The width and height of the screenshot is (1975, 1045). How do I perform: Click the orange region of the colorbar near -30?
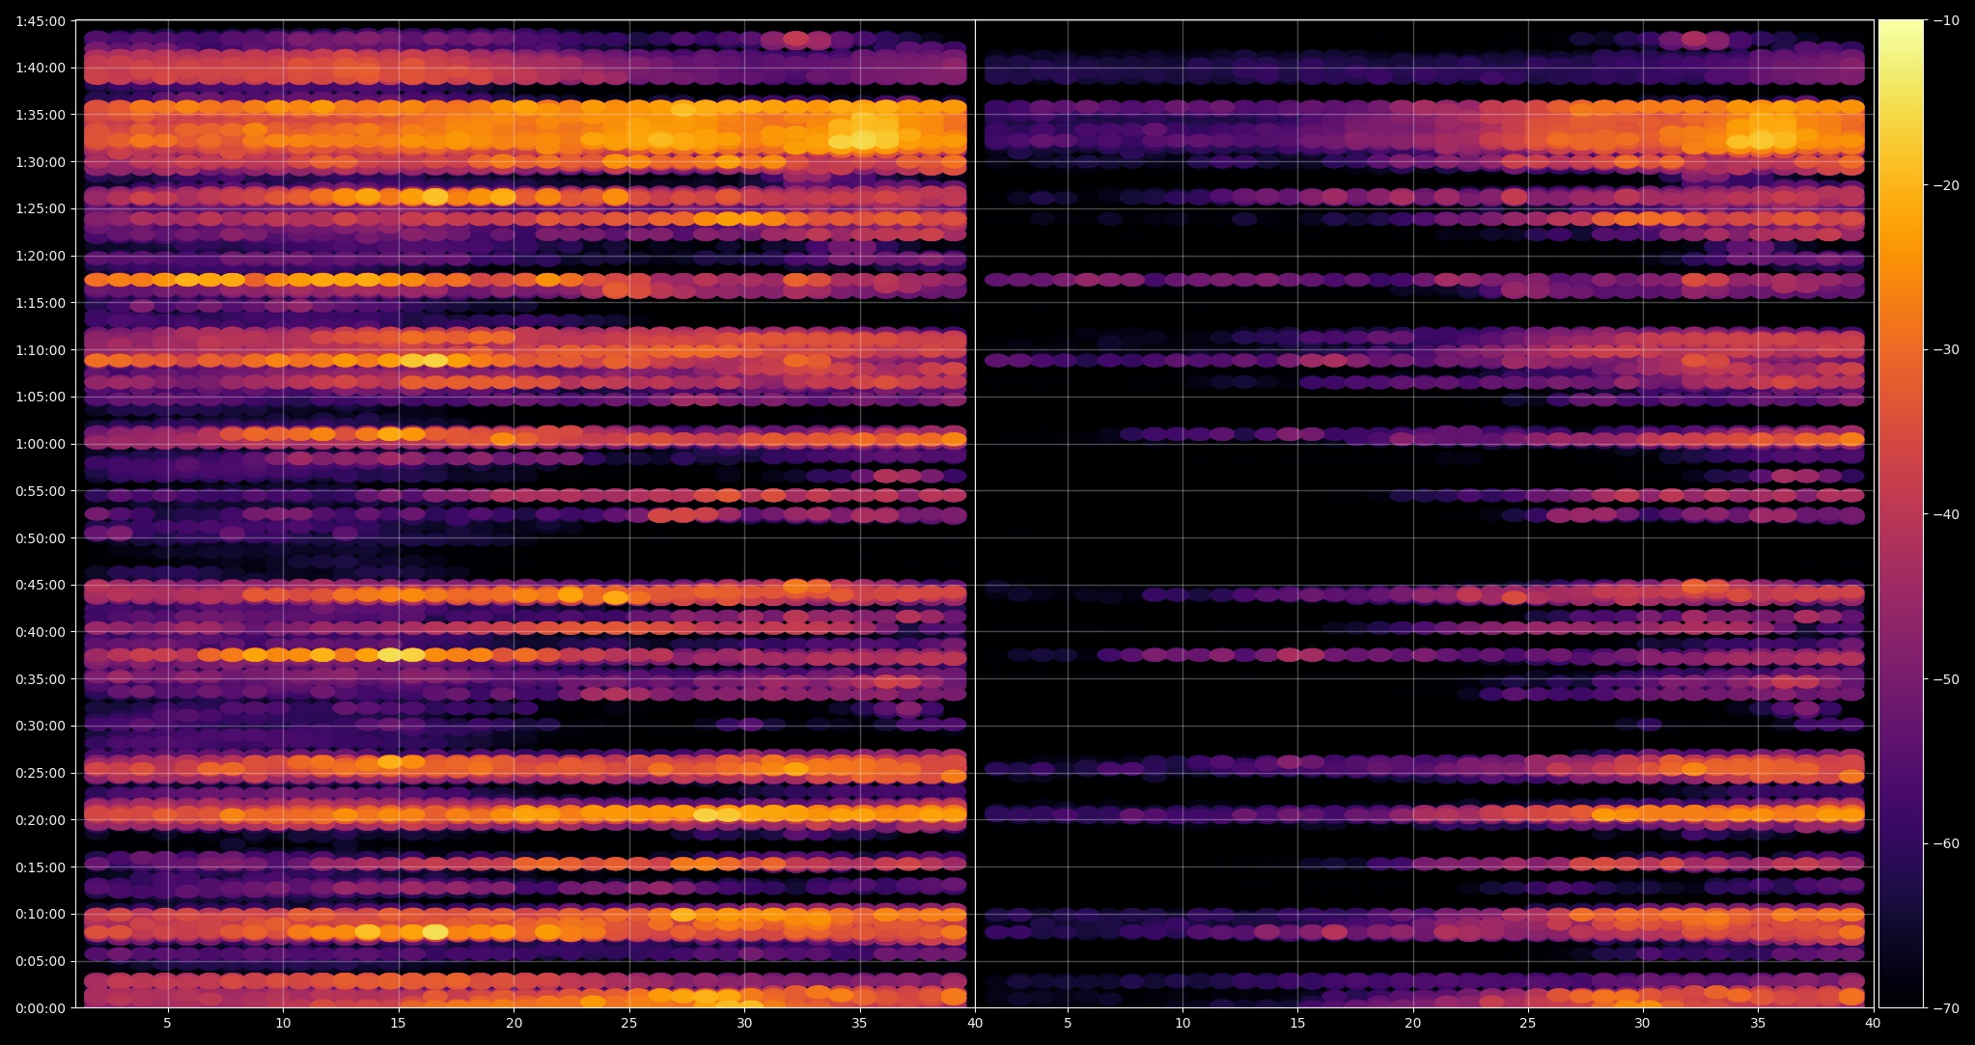pyautogui.click(x=1901, y=349)
